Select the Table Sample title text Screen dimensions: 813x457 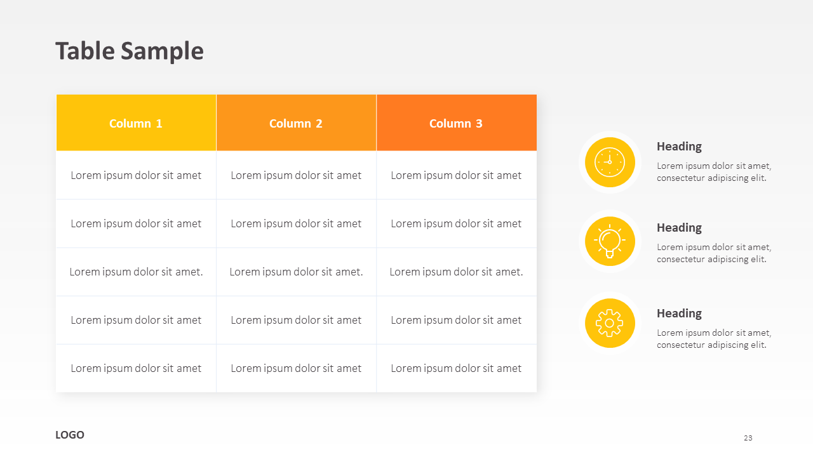pos(130,51)
